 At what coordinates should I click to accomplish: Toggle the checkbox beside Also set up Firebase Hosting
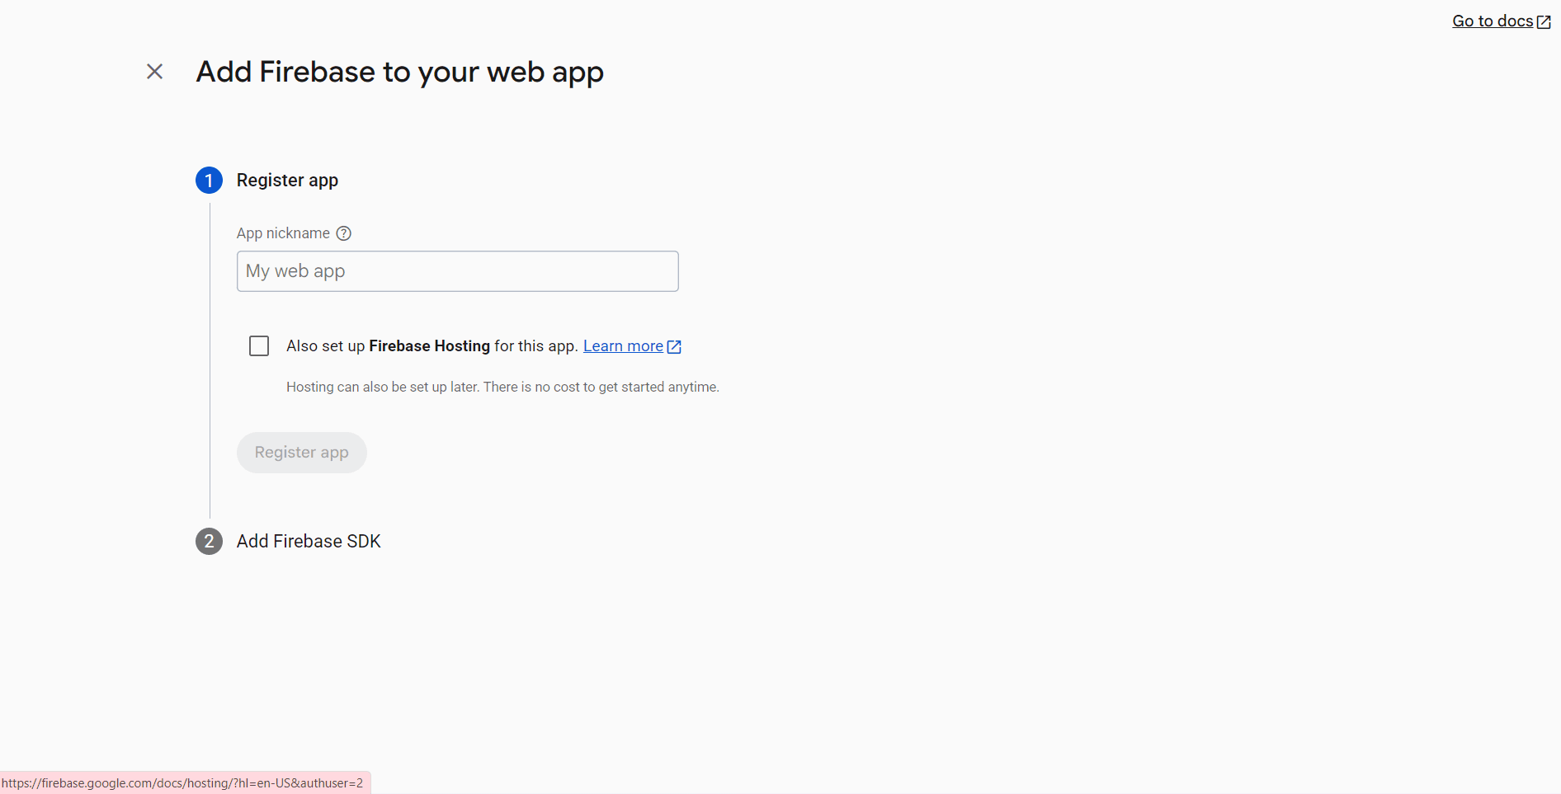tap(258, 345)
